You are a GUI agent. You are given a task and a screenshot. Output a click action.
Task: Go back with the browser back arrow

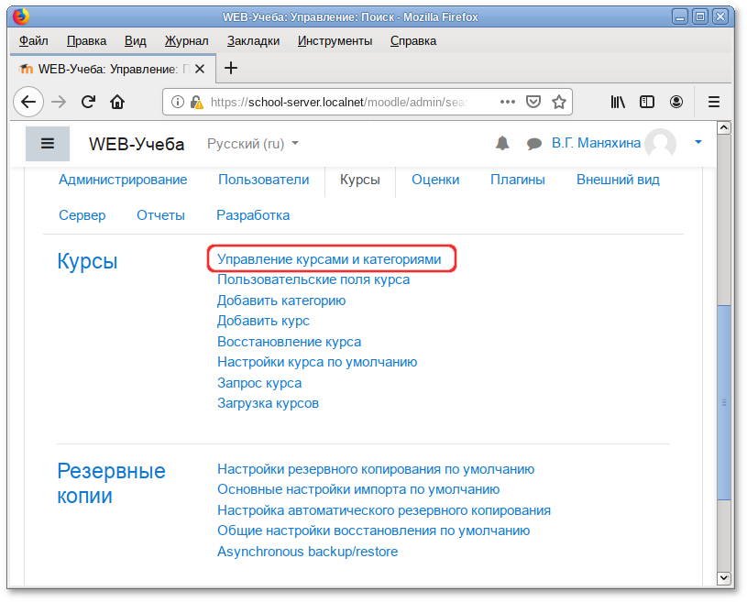coord(28,102)
